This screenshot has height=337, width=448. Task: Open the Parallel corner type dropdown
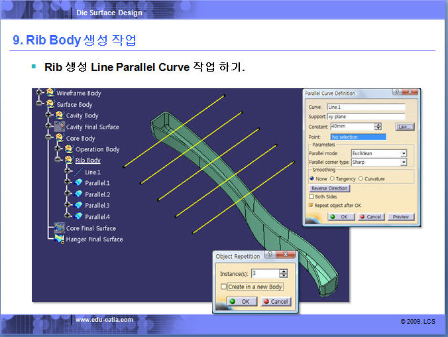(403, 162)
